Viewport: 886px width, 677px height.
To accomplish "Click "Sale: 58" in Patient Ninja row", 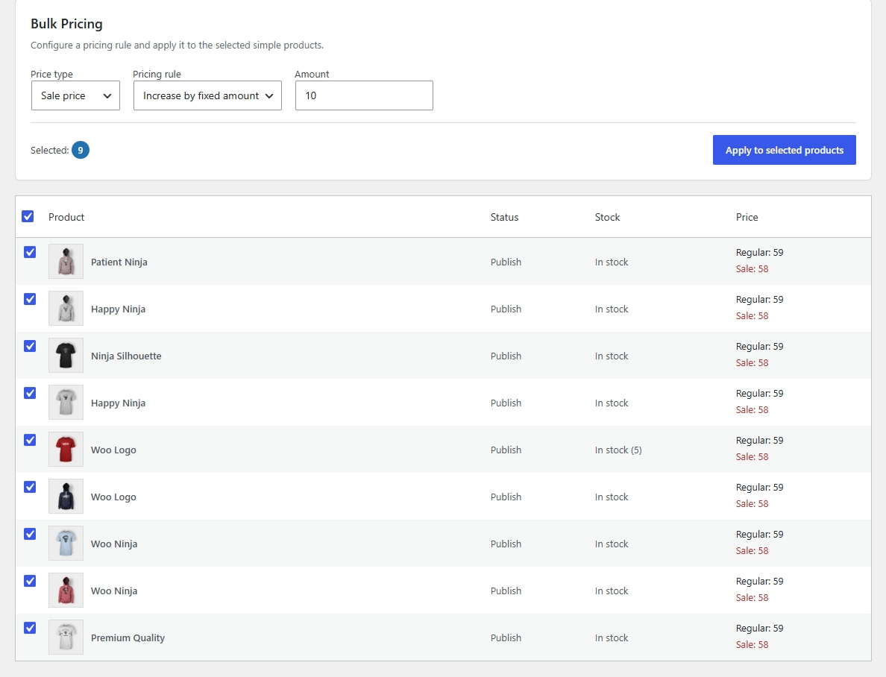I will click(x=752, y=269).
